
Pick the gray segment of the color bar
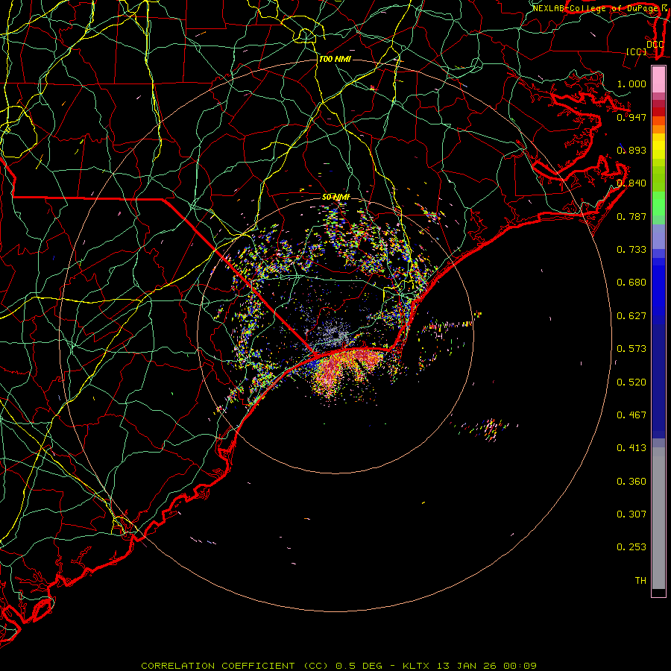click(x=658, y=518)
